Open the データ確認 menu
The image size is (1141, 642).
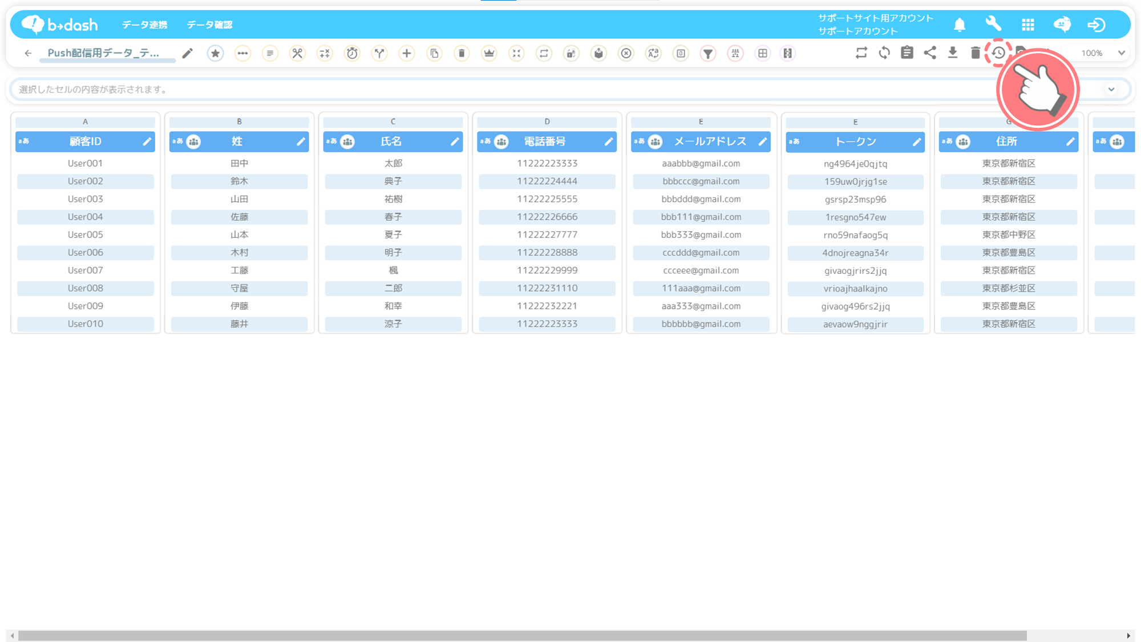click(209, 25)
